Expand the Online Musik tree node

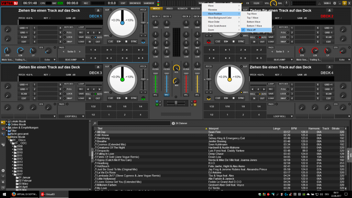click(7, 125)
